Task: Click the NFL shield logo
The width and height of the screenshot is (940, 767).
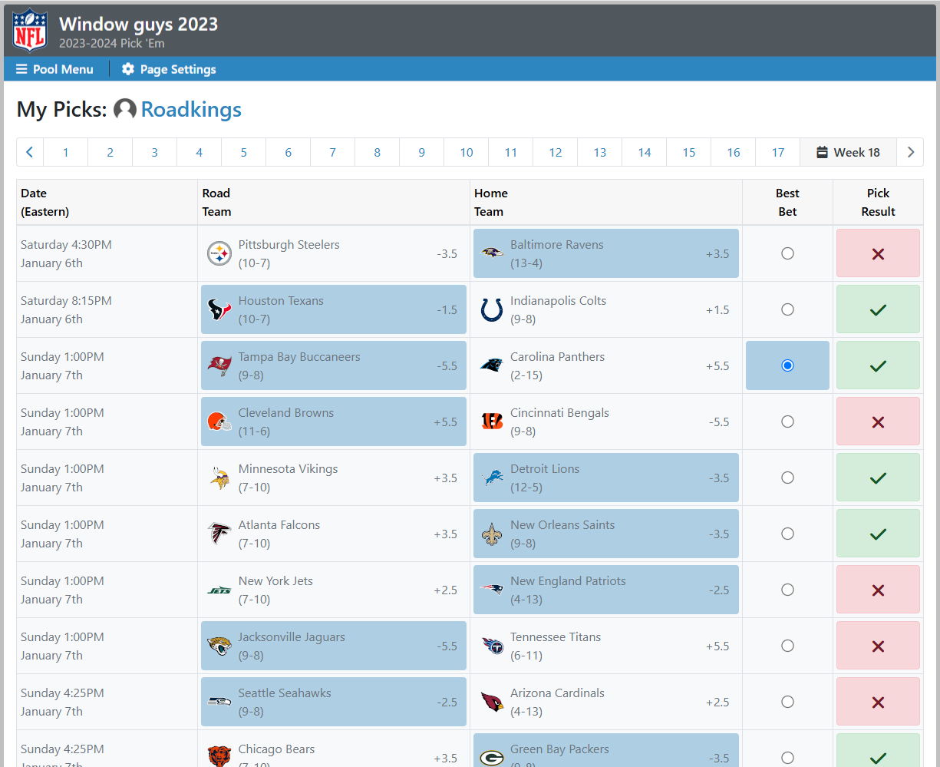Action: [x=30, y=30]
